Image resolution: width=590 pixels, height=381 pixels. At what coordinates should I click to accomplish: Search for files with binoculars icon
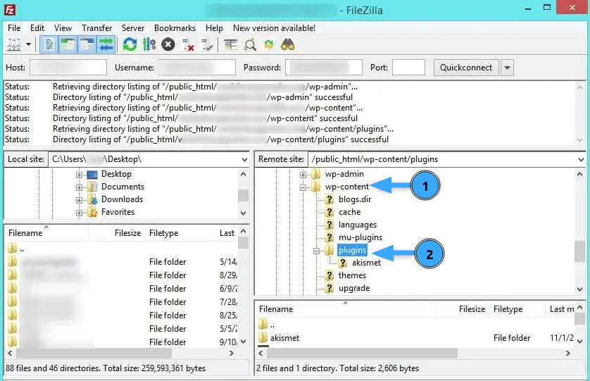(288, 45)
